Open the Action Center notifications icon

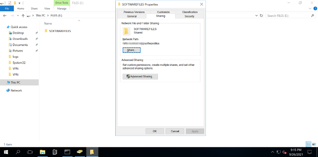[x=310, y=152]
